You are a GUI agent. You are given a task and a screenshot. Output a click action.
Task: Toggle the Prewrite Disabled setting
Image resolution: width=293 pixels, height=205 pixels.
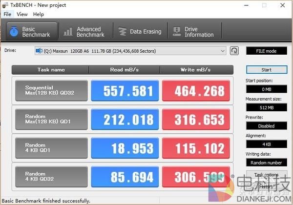(266, 126)
